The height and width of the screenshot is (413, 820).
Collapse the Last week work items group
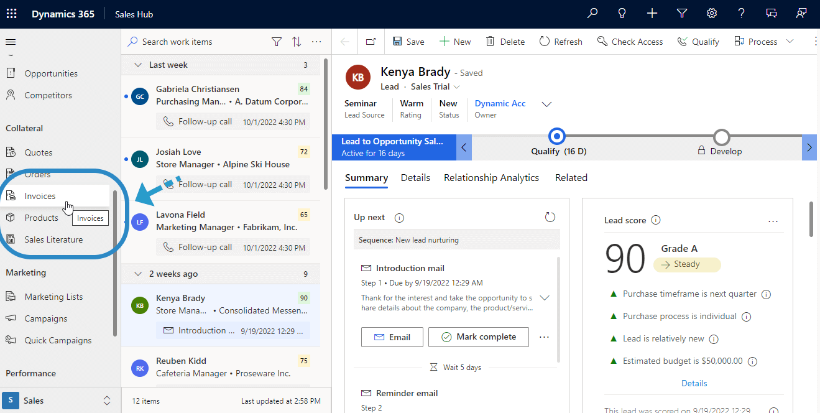click(138, 64)
